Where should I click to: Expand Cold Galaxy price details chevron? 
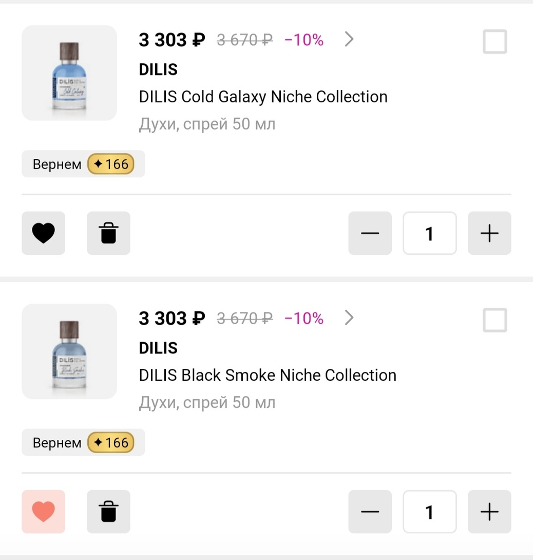click(349, 40)
